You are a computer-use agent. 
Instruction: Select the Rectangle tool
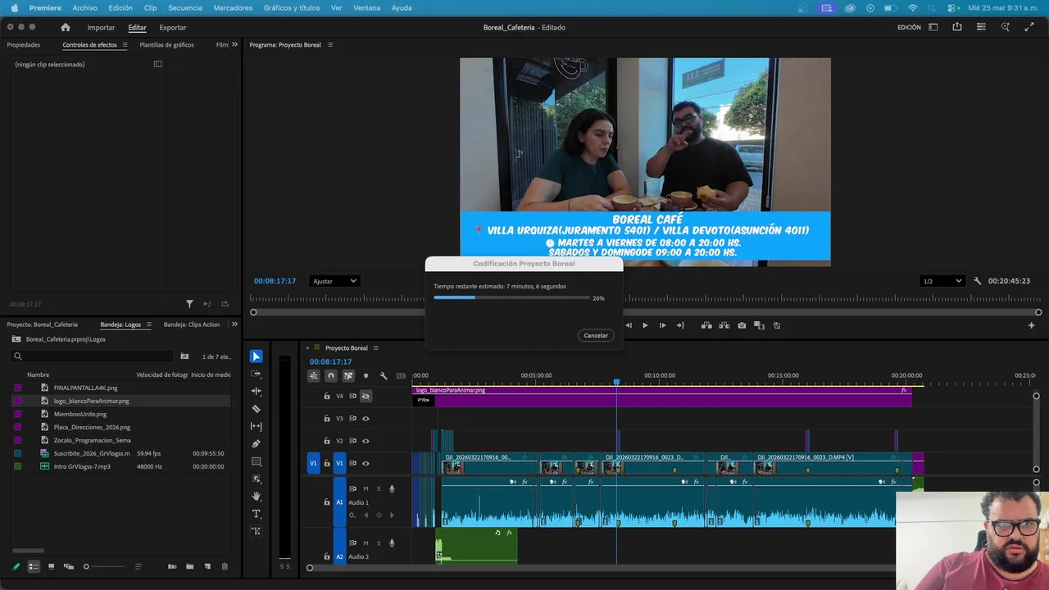pyautogui.click(x=257, y=461)
